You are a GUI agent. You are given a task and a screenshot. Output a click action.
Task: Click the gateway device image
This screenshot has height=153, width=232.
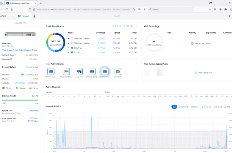pos(20,34)
